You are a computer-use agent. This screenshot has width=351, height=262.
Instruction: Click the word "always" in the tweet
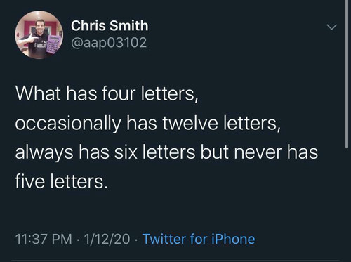pyautogui.click(x=44, y=152)
